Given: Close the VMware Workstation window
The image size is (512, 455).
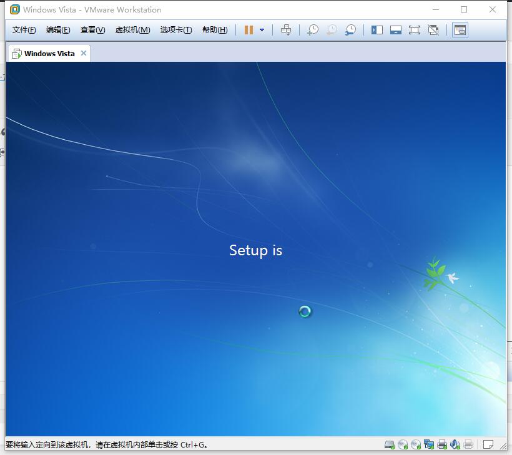Looking at the screenshot, I should click(493, 9).
